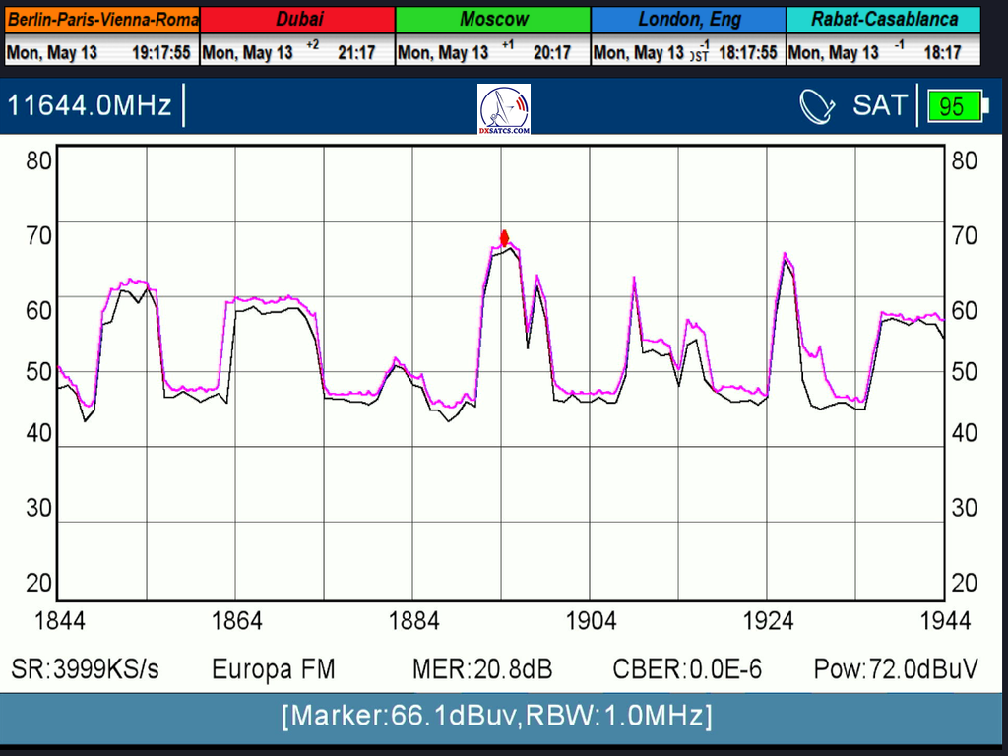Screen dimensions: 1008x756
Task: Click the green battery level indicator
Action: (x=955, y=106)
